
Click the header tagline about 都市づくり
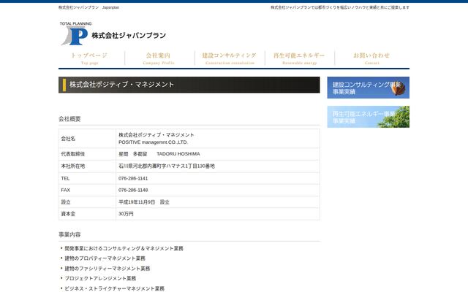tap(340, 7)
